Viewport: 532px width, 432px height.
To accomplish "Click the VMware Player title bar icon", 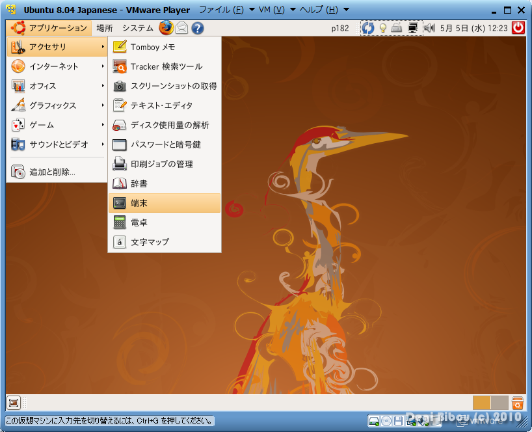I will pos(11,10).
